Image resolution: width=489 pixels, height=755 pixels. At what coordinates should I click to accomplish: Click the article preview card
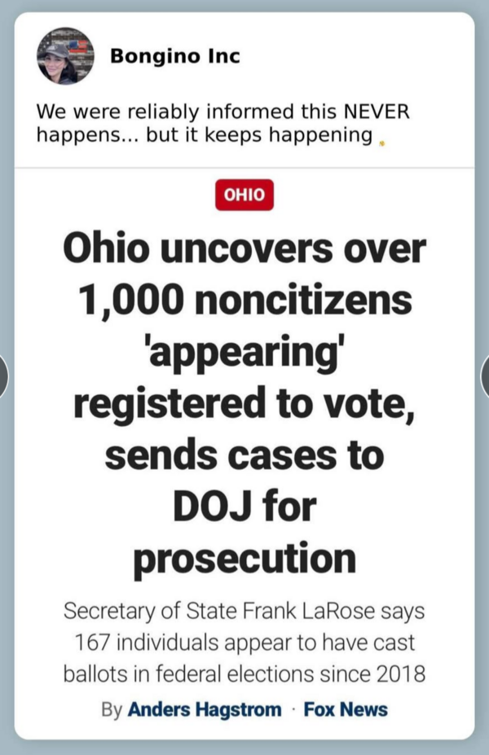[244, 452]
